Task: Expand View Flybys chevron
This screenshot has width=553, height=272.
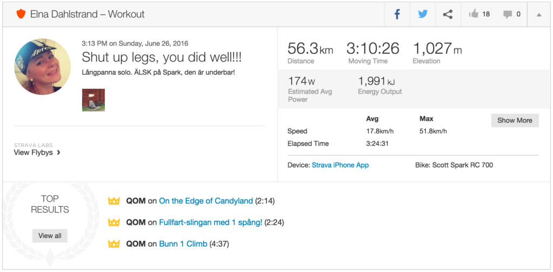Action: pyautogui.click(x=58, y=152)
